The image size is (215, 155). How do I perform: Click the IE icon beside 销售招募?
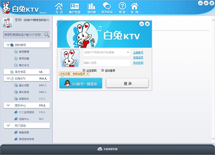click(16, 132)
